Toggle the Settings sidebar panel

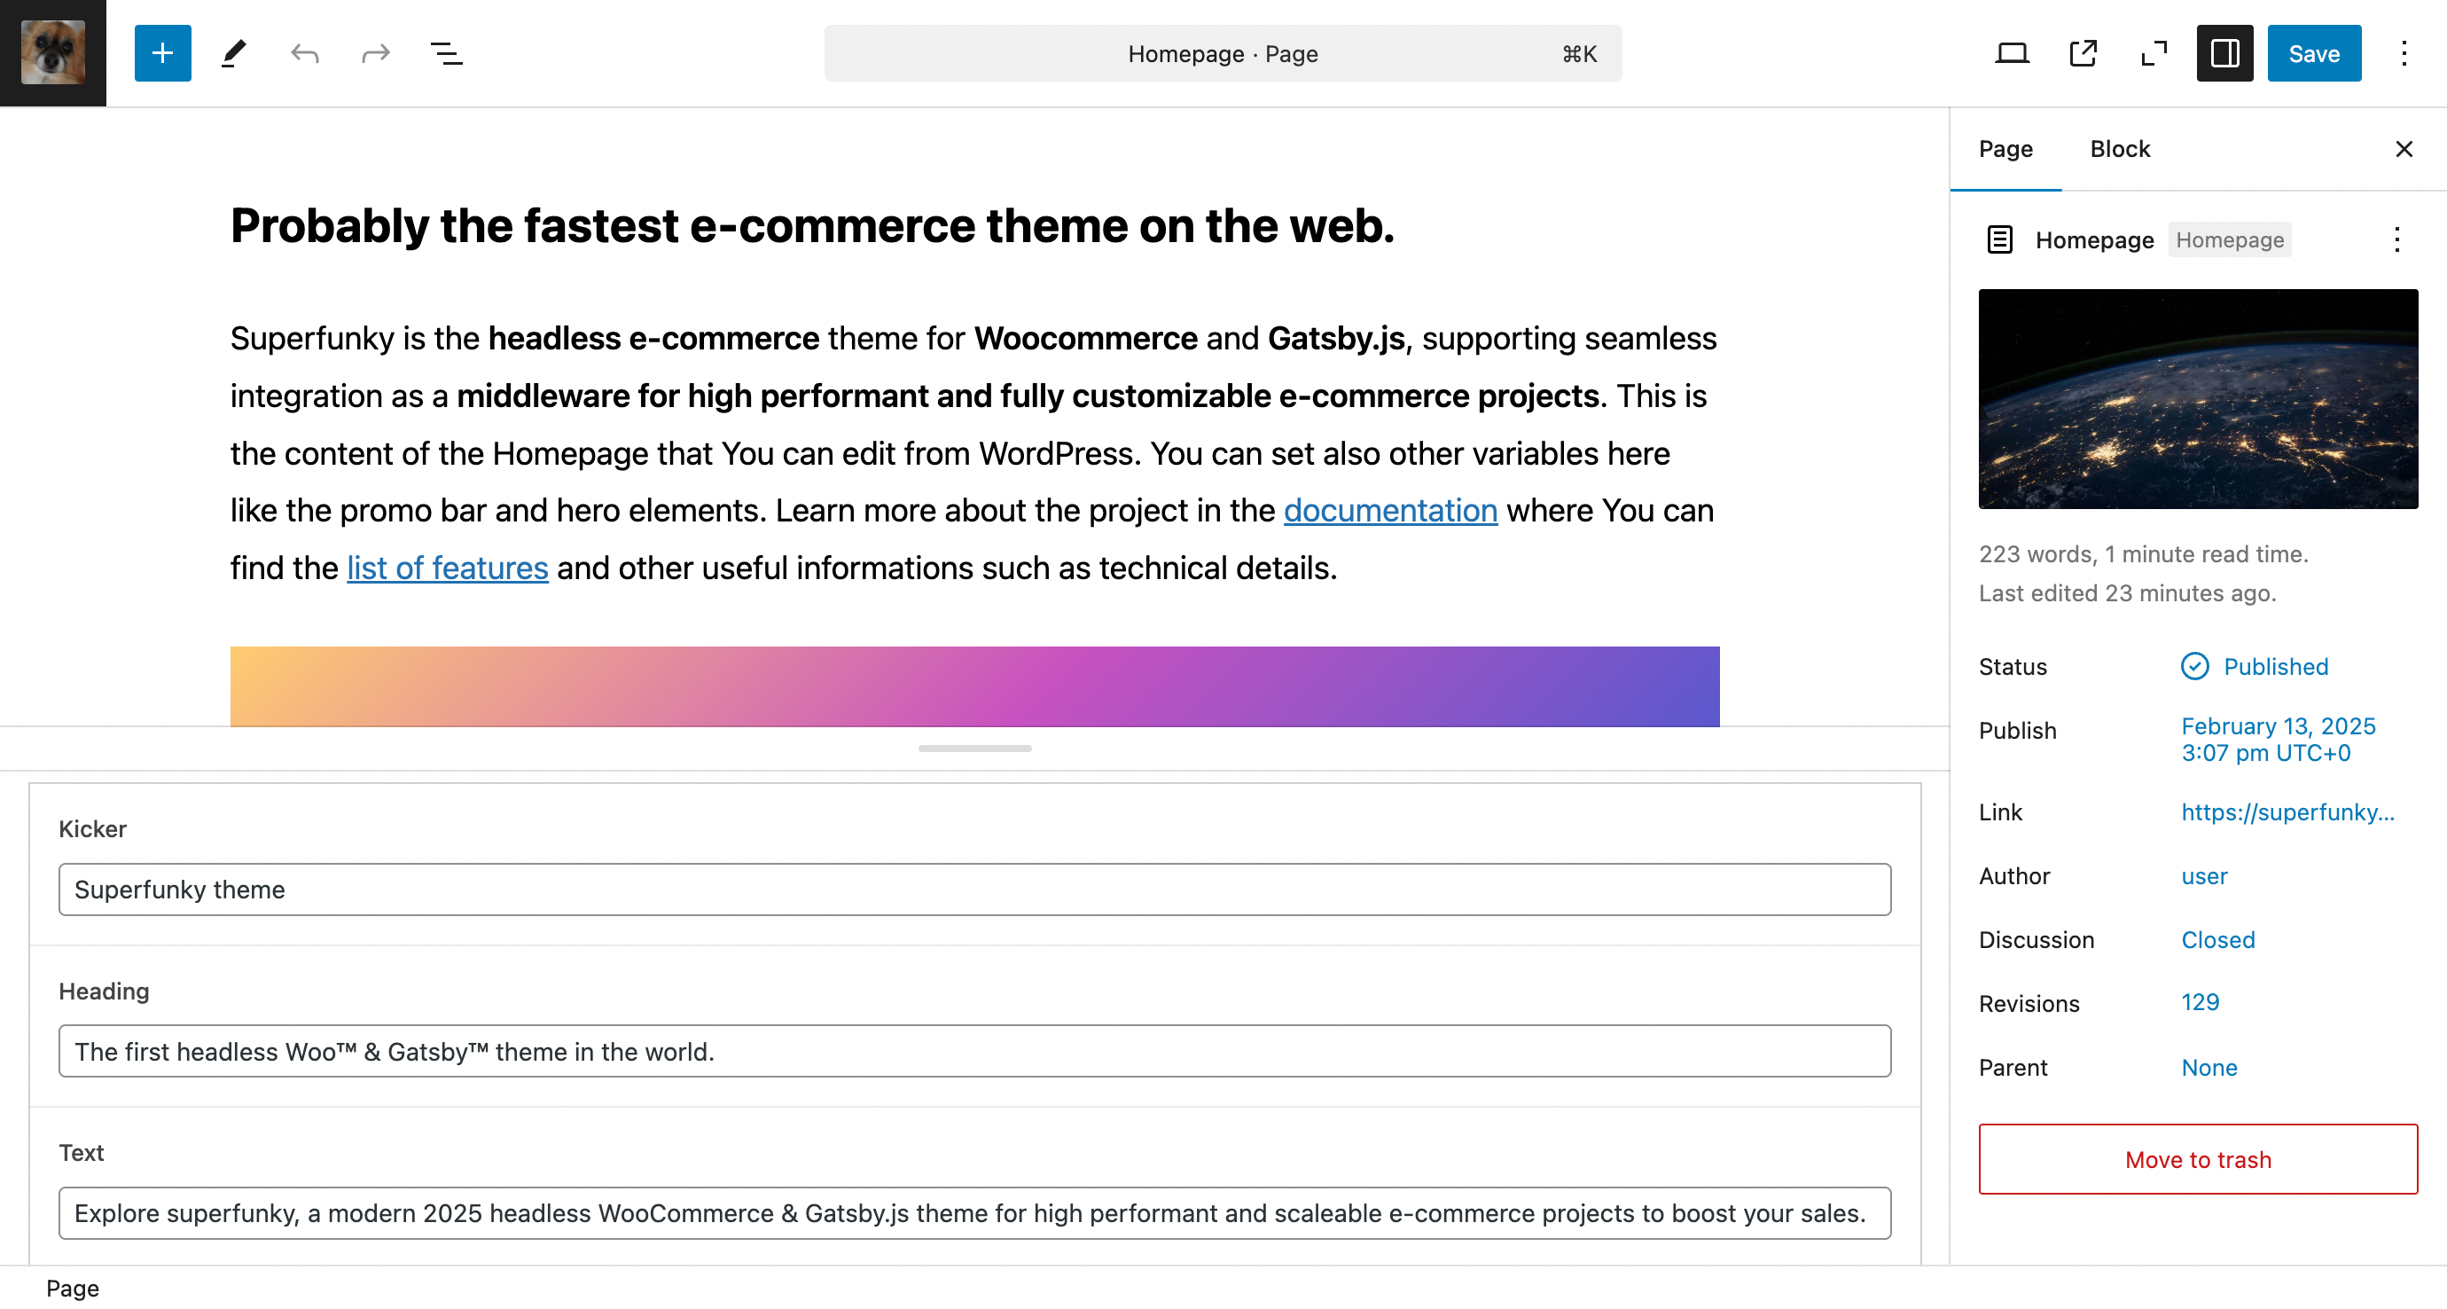(2224, 53)
